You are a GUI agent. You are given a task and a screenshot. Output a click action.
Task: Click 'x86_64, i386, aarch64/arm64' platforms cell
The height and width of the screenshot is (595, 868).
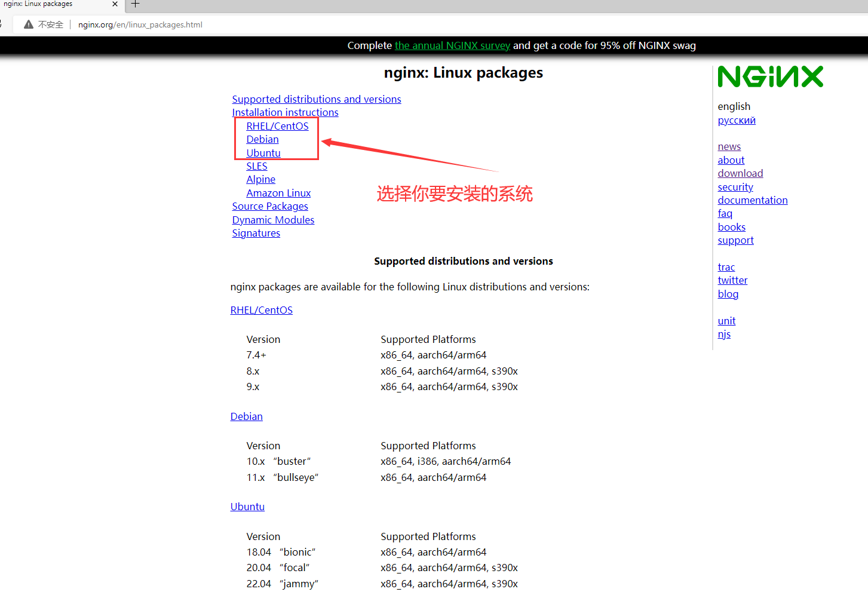tap(446, 461)
